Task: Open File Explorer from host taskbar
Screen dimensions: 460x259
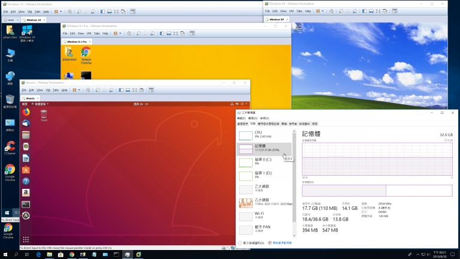Action: click(50, 254)
